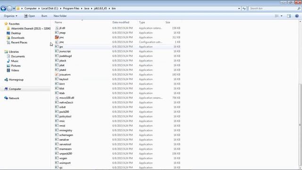302x170 pixels.
Task: Open Explorer help question mark
Action: [297, 16]
